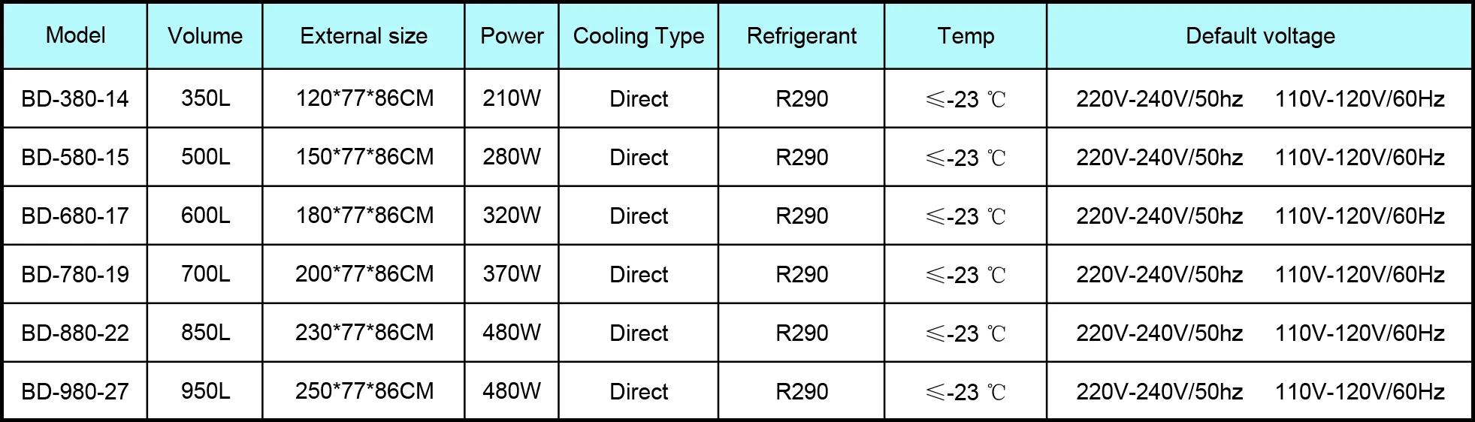
Task: Click the 950L volume value
Action: tap(205, 391)
